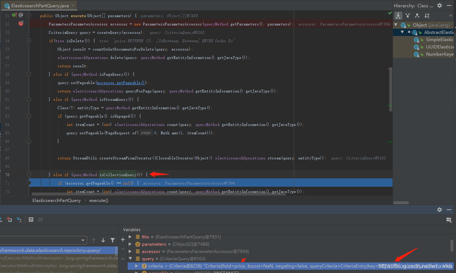Open the frames filter funnel icon

pos(113,240)
